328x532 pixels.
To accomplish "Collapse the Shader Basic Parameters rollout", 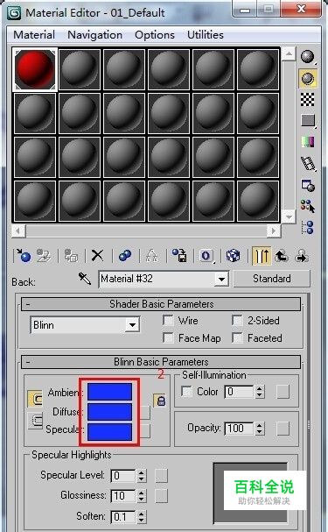I will [161, 304].
